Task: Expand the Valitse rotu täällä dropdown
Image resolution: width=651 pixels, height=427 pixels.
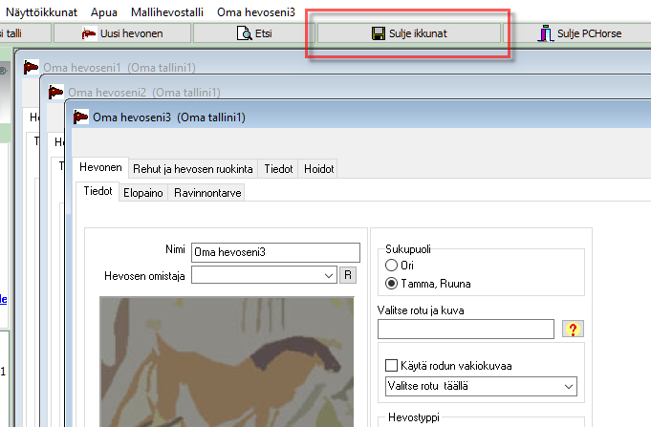Action: (569, 386)
